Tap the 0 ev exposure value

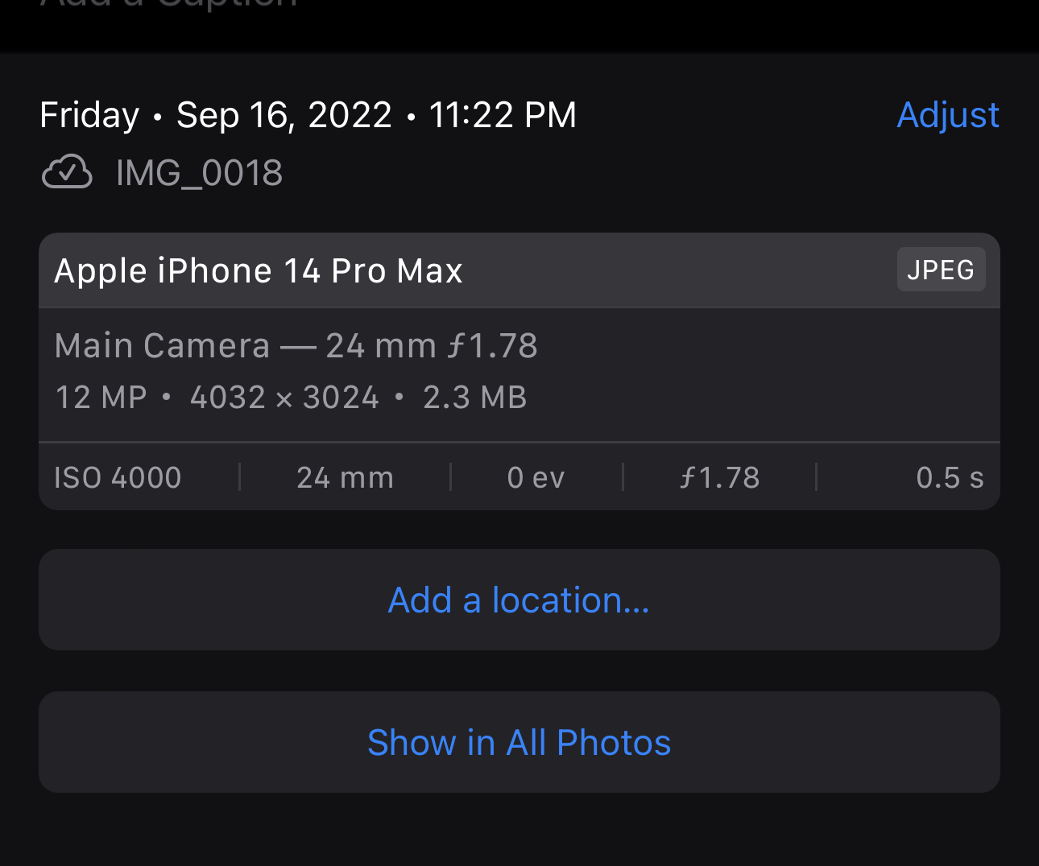click(536, 478)
